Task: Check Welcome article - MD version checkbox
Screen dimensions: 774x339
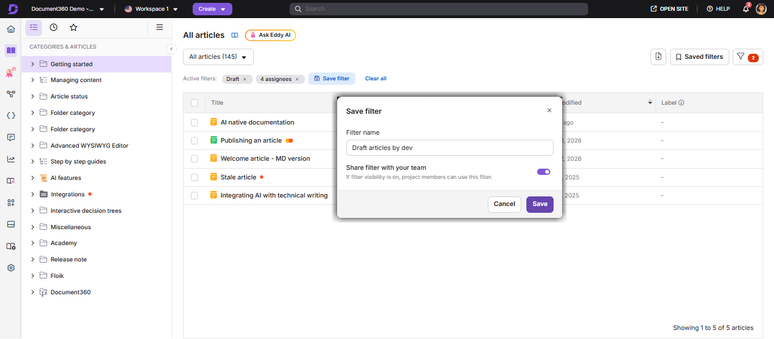Action: pos(194,158)
